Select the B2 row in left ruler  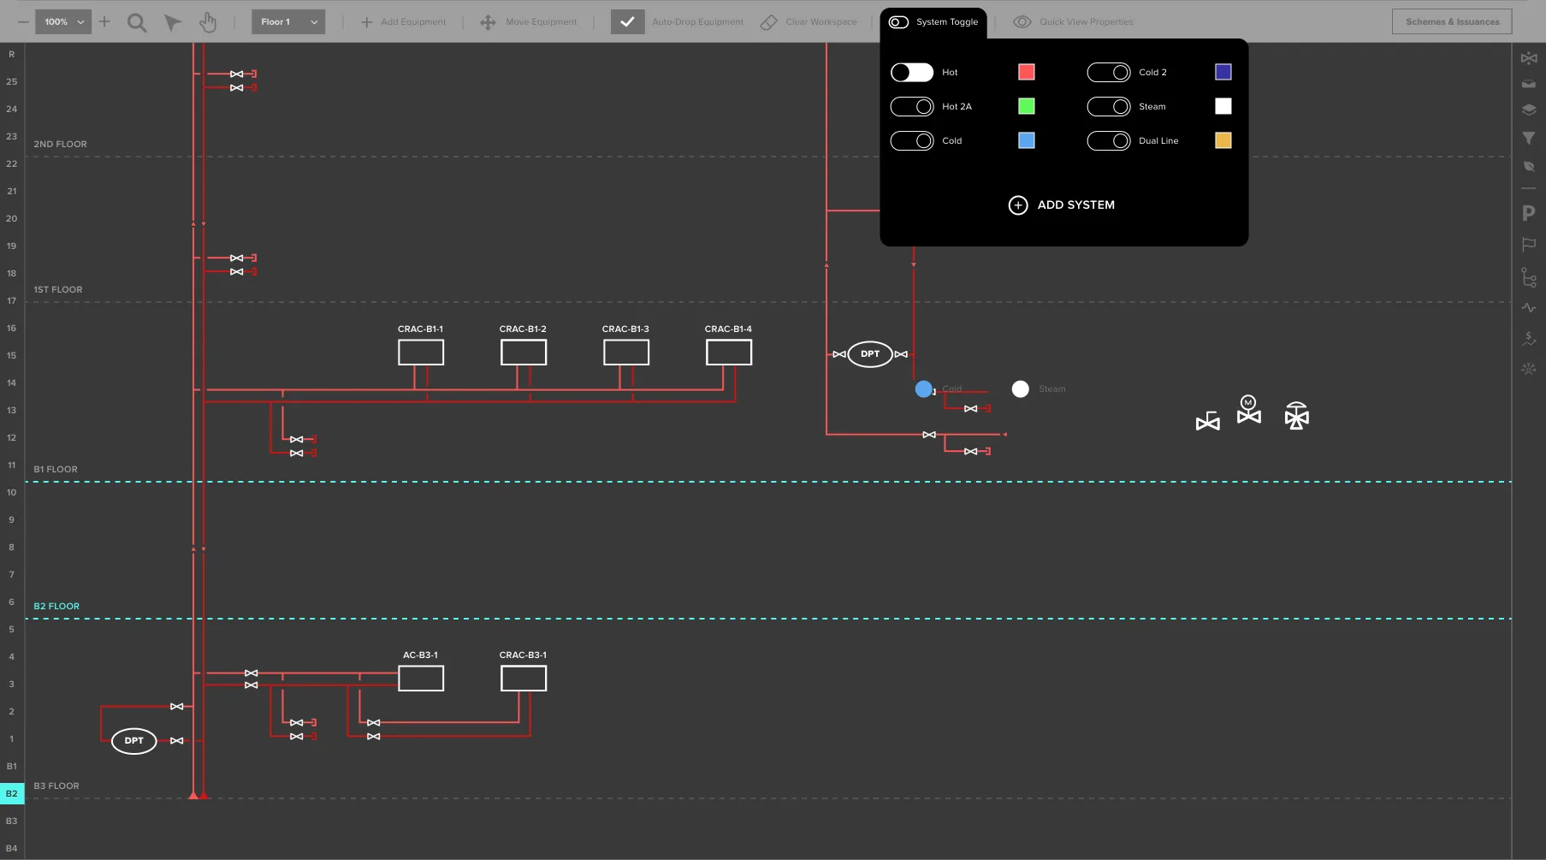(x=12, y=793)
